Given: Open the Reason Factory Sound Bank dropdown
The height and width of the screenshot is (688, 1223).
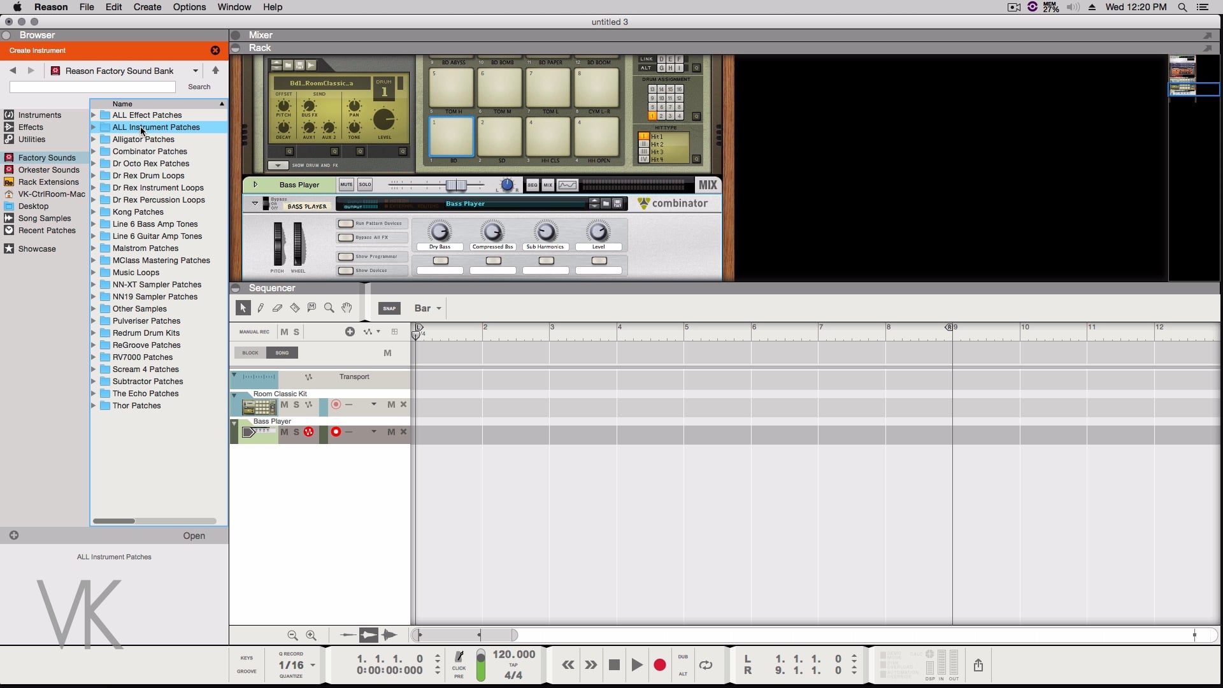Looking at the screenshot, I should (x=196, y=71).
